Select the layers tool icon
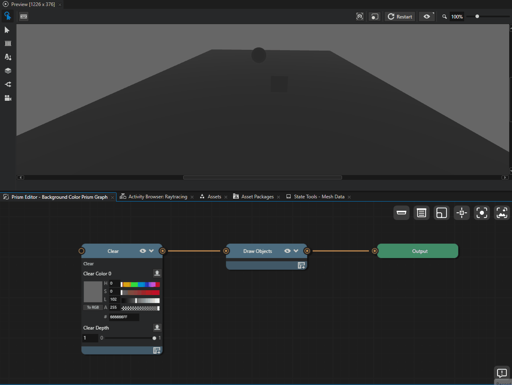The height and width of the screenshot is (385, 512). 8,71
